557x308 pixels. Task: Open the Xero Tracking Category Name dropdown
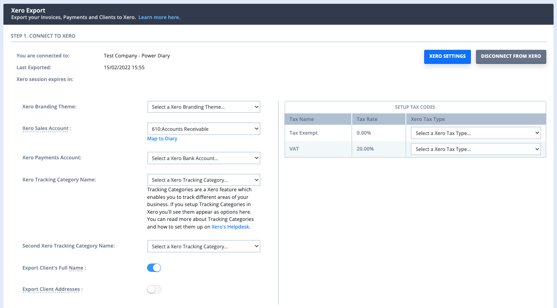point(203,179)
